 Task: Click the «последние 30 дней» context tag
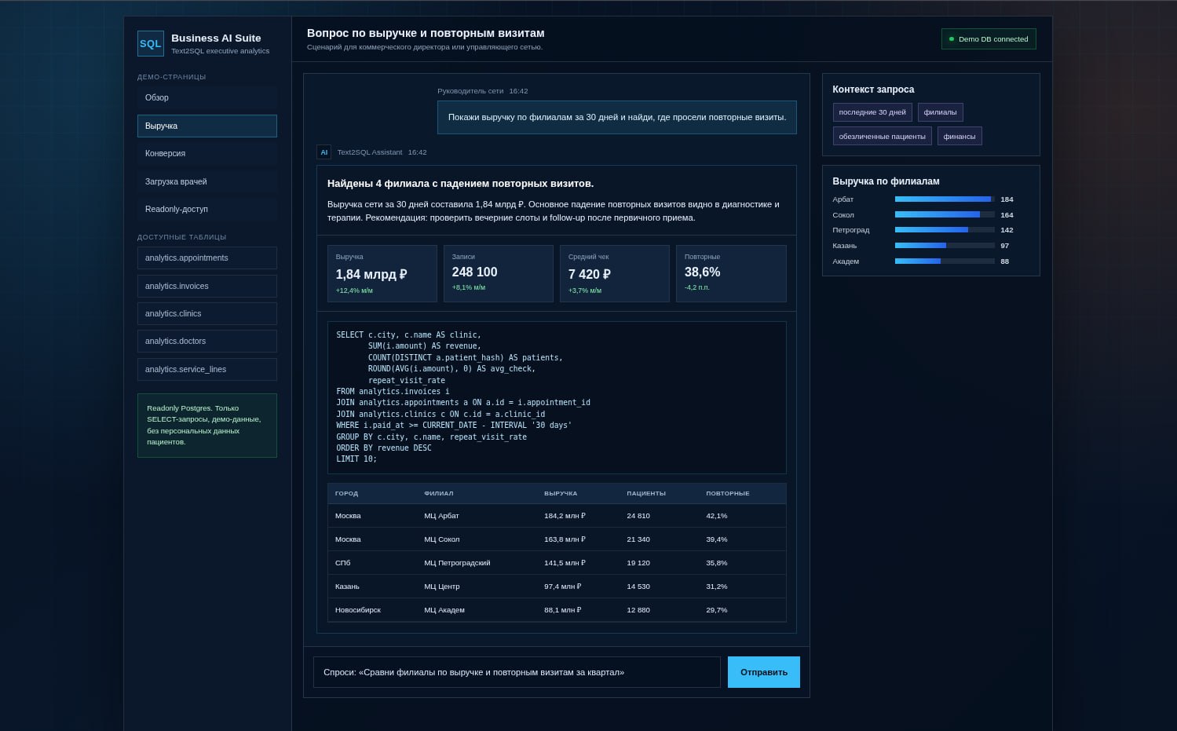[872, 112]
